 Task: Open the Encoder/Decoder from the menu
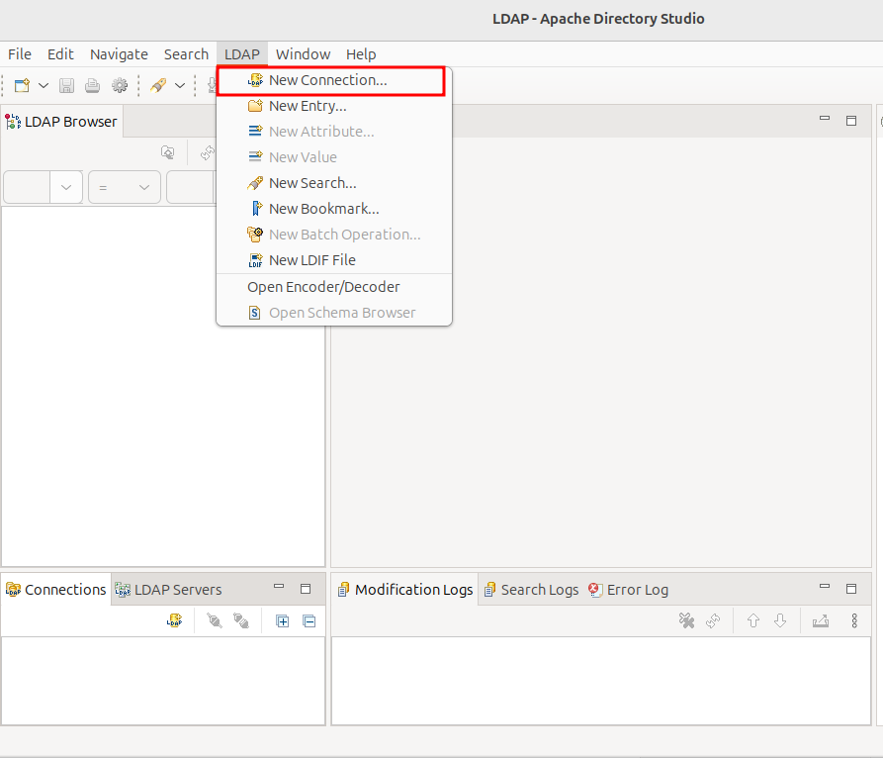[x=323, y=287]
